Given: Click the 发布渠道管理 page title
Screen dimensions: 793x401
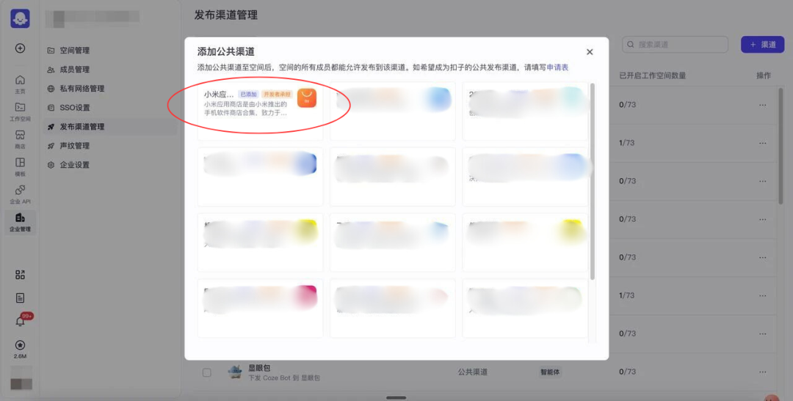Looking at the screenshot, I should pos(226,15).
